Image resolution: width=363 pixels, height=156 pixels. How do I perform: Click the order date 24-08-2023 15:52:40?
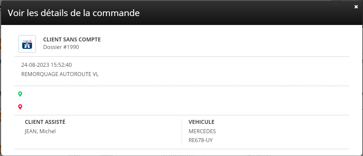click(46, 65)
